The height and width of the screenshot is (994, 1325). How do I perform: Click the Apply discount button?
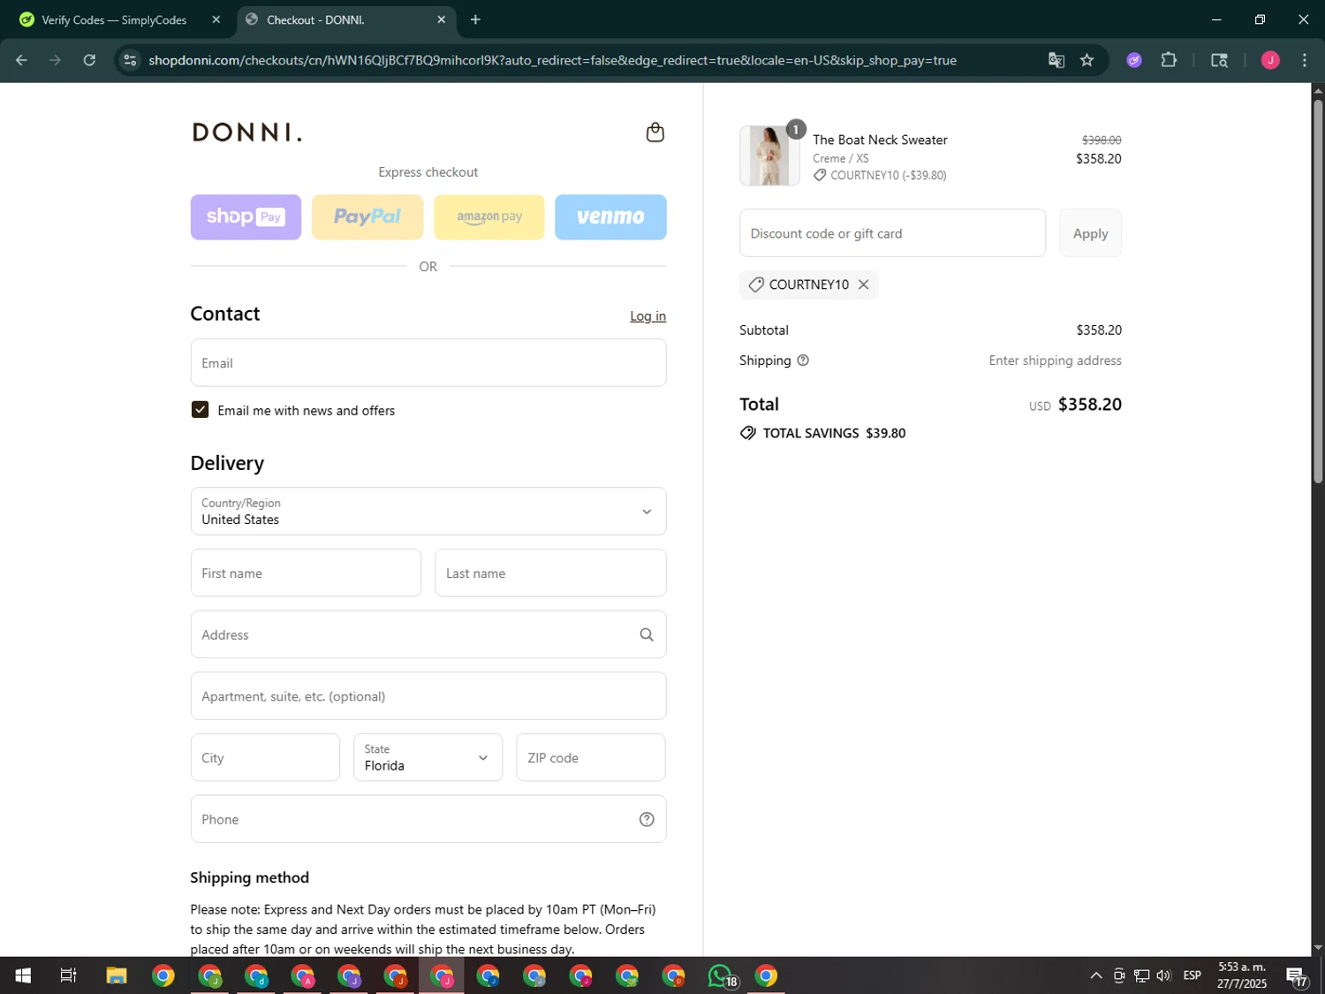click(1090, 233)
